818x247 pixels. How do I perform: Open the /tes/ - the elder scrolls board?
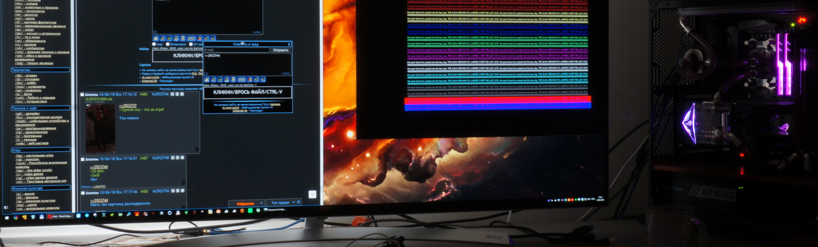click(x=33, y=170)
